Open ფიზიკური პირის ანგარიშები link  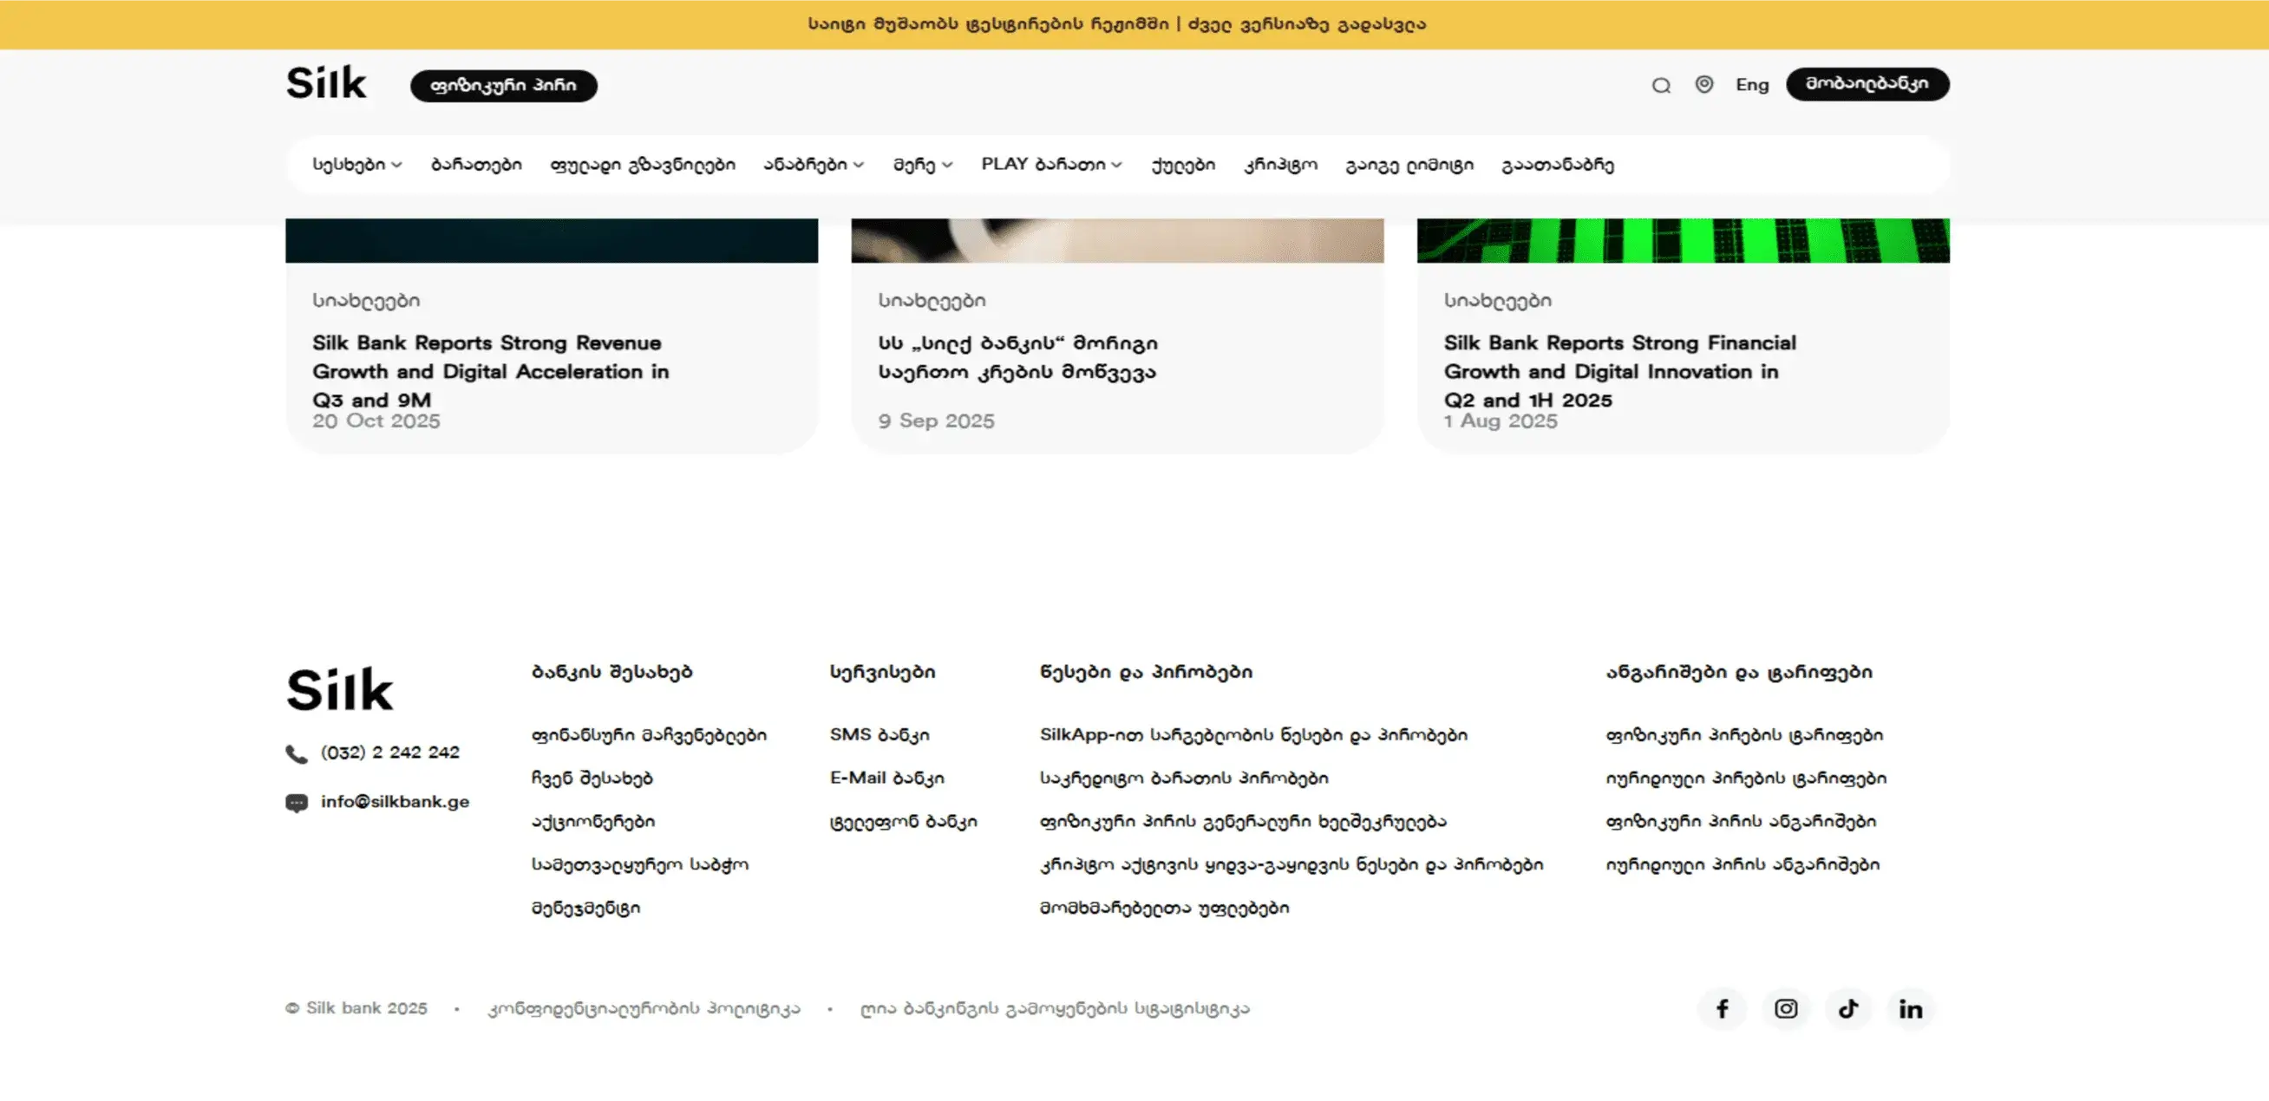click(x=1741, y=821)
